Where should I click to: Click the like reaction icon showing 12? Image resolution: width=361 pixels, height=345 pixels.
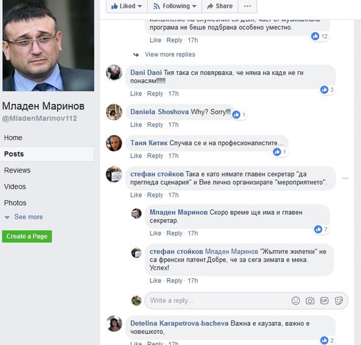tap(315, 36)
